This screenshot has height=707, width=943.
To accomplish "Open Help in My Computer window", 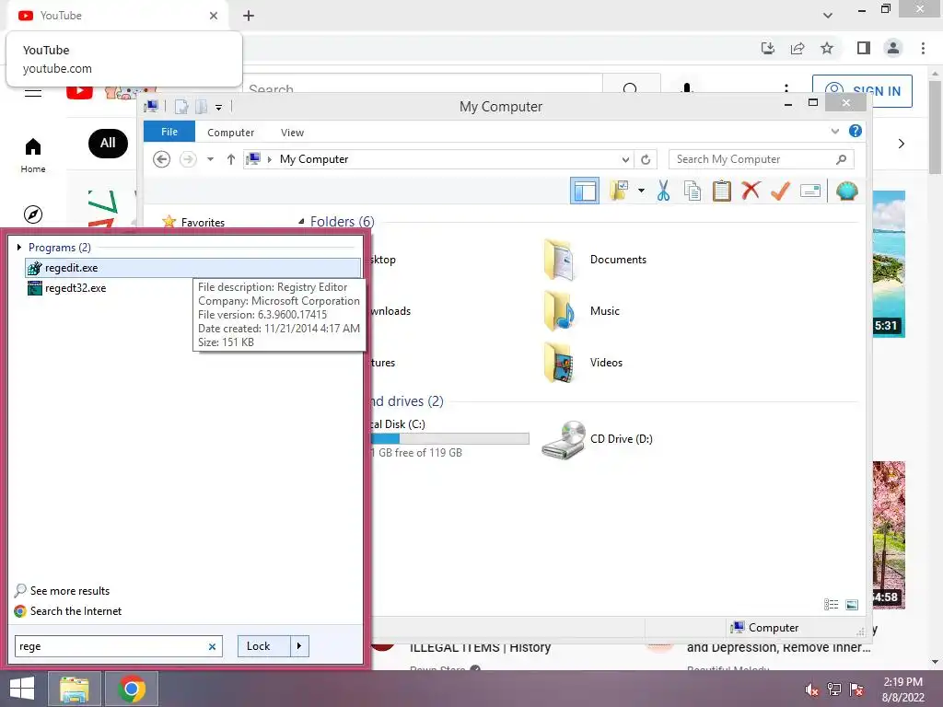I will click(x=856, y=131).
